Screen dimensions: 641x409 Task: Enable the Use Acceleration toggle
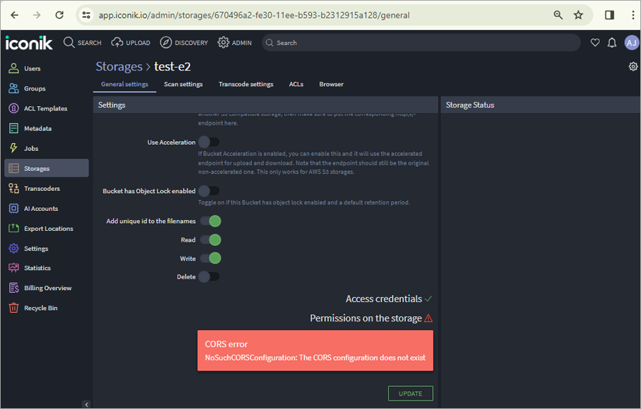pyautogui.click(x=209, y=142)
